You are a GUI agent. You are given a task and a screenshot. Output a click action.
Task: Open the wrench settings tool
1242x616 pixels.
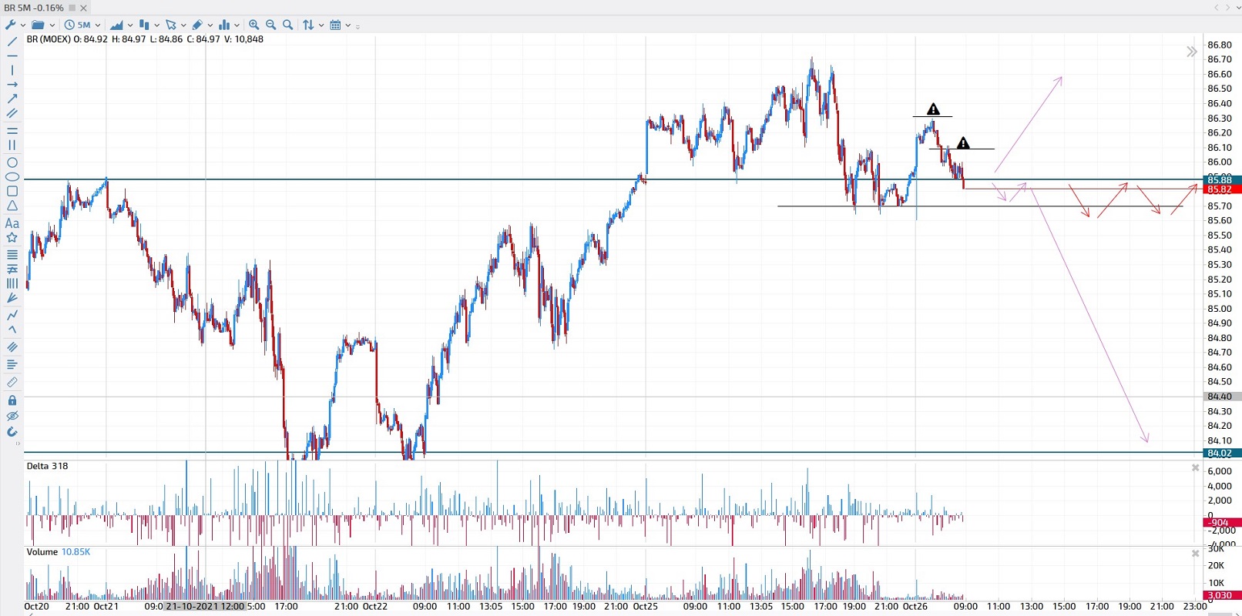click(11, 25)
